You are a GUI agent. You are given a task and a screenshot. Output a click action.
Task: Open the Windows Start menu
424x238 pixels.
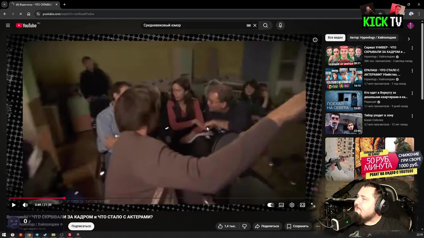pyautogui.click(x=4, y=235)
